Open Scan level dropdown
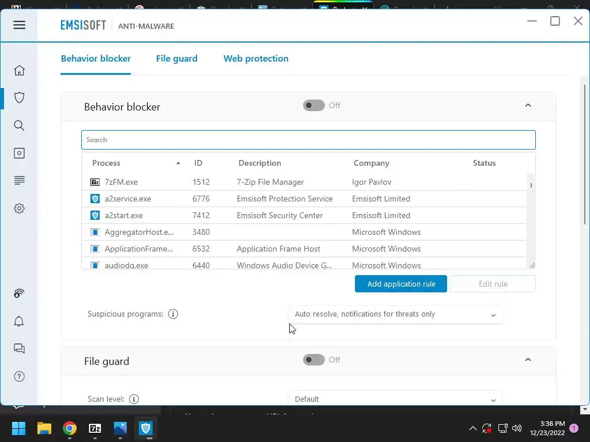 click(x=395, y=399)
